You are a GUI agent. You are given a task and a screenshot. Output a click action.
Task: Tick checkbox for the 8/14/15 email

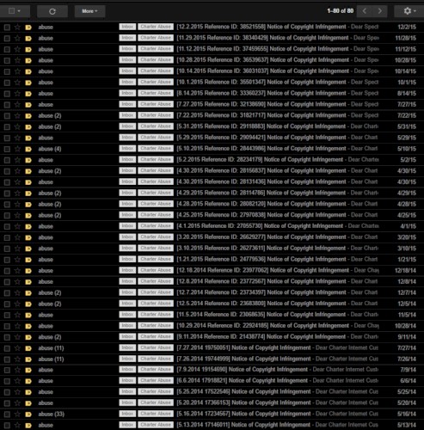pyautogui.click(x=7, y=94)
